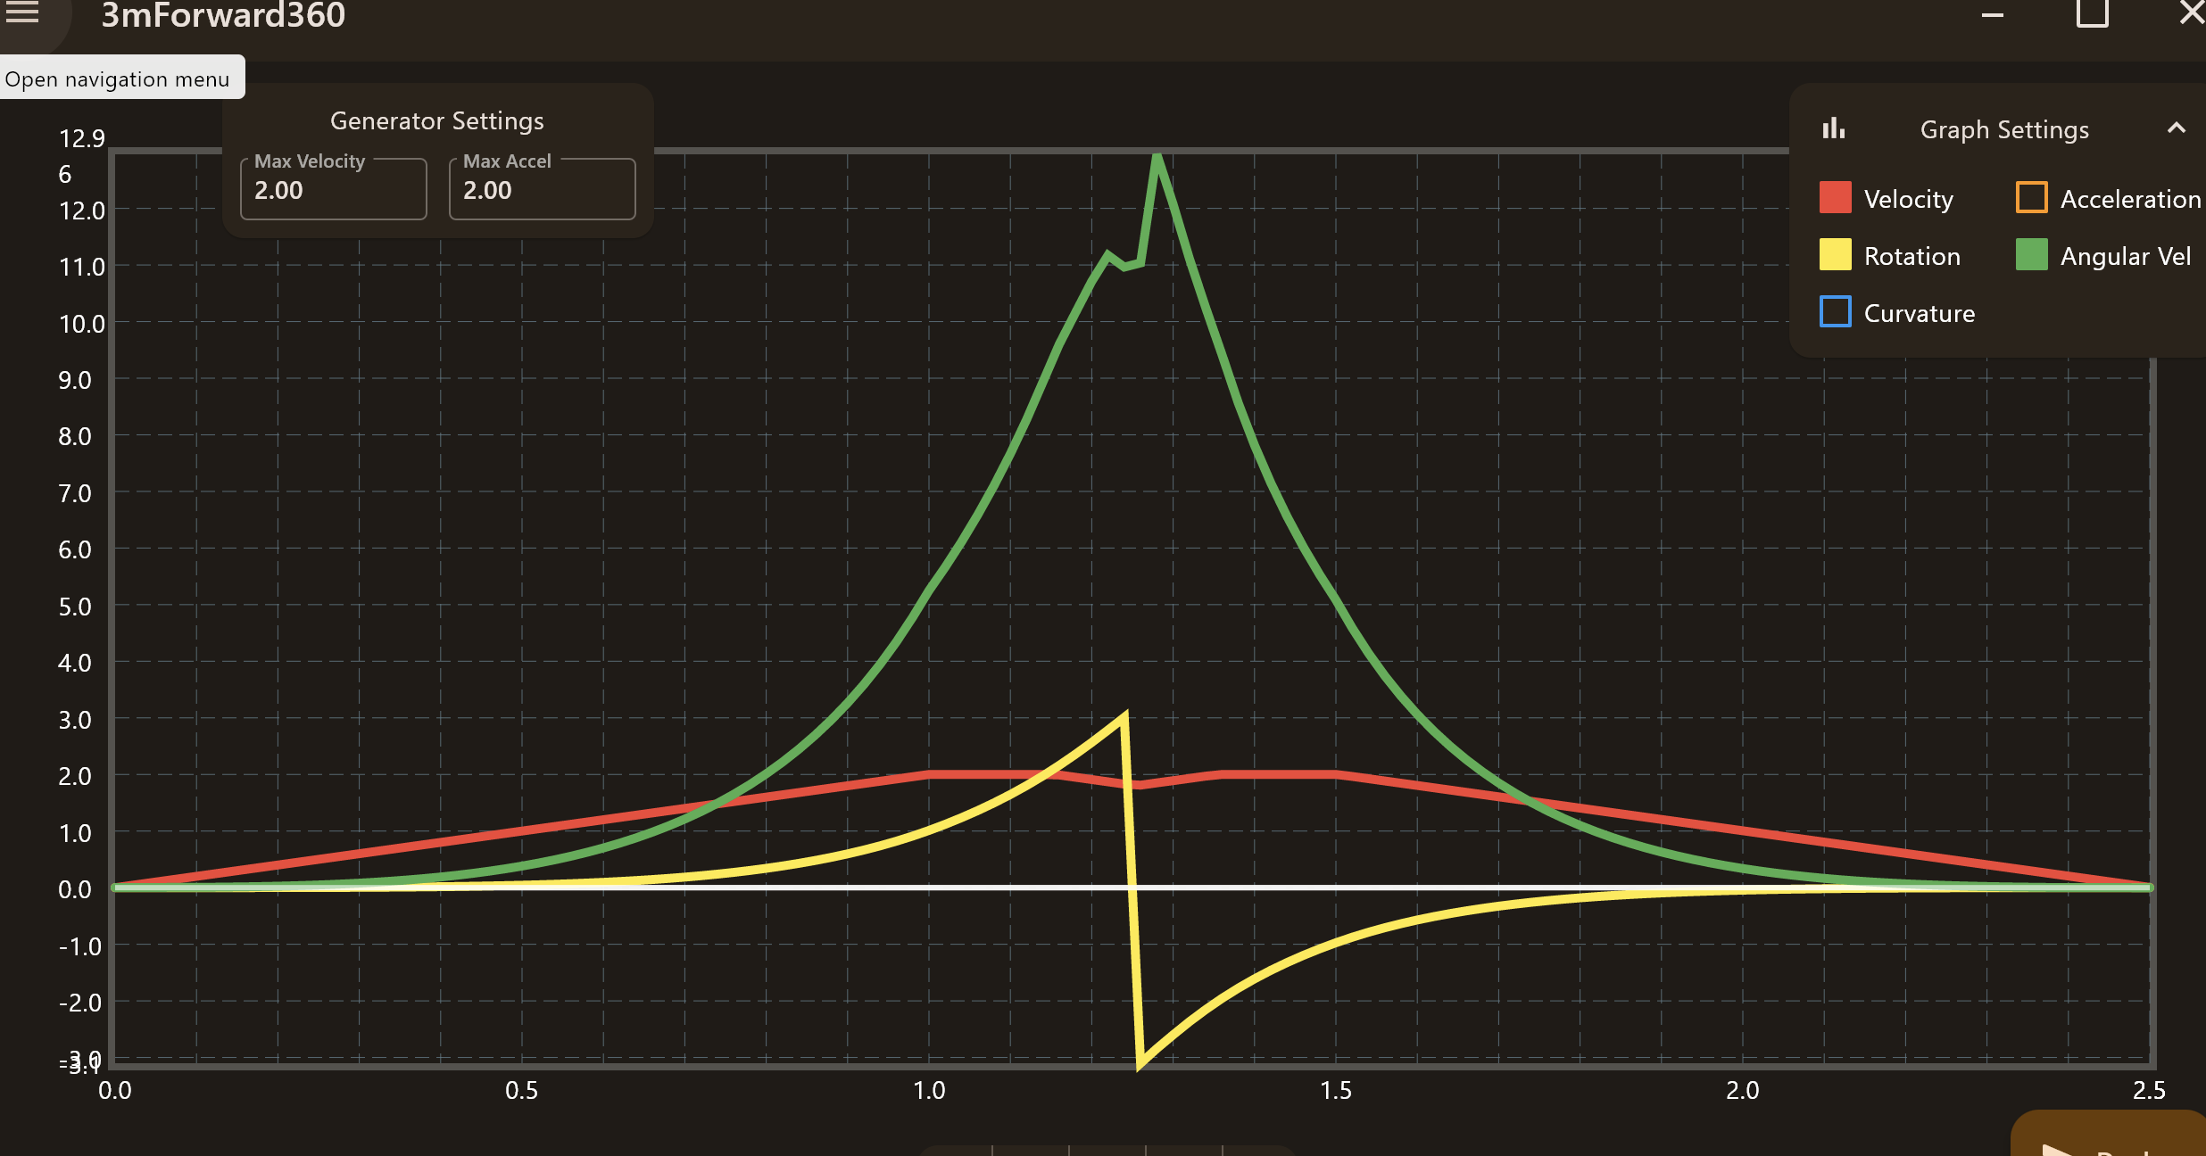2206x1156 pixels.
Task: Close the 3mForward360 window
Action: [2192, 13]
